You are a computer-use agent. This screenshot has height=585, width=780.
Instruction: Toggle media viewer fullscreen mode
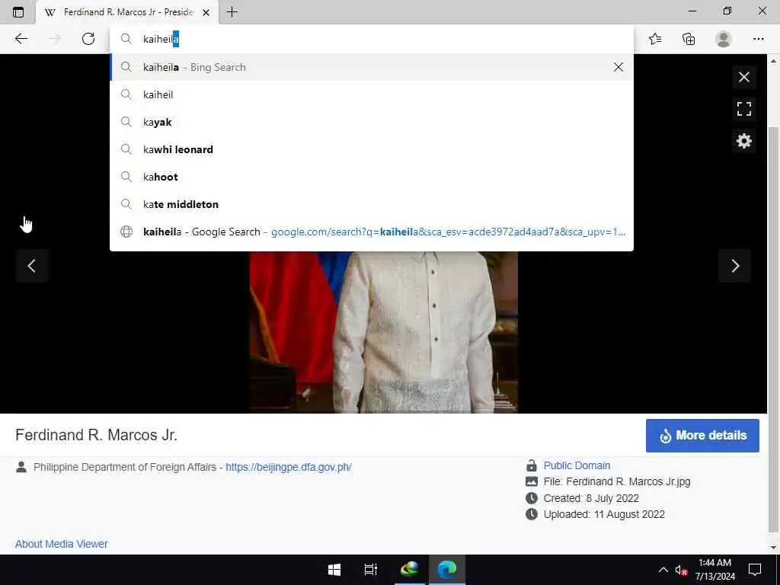743,108
